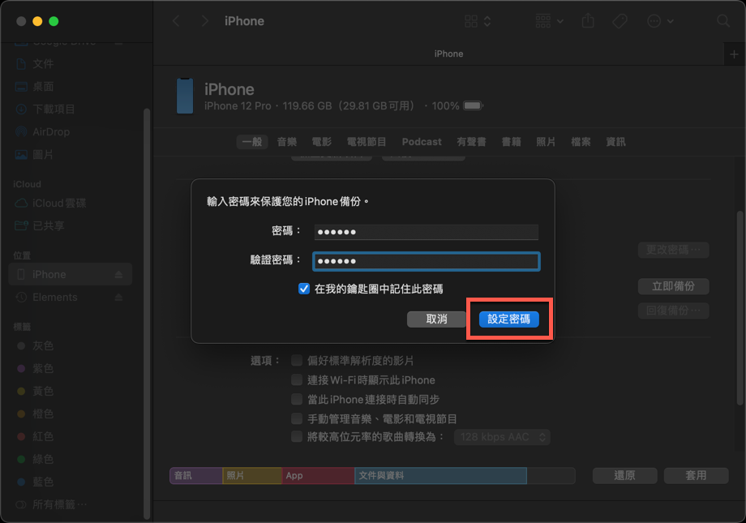Viewport: 746px width, 523px height.
Task: Eject the iPhone from sidebar
Action: tap(119, 275)
